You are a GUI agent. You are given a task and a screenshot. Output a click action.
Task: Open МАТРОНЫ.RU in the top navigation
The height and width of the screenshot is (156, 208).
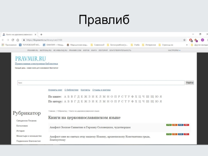click(45, 50)
